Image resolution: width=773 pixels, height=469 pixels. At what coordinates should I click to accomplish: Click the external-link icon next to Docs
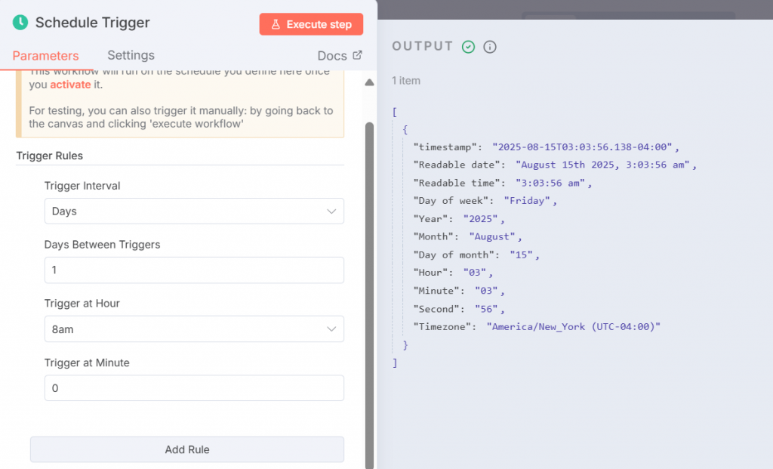pos(358,55)
